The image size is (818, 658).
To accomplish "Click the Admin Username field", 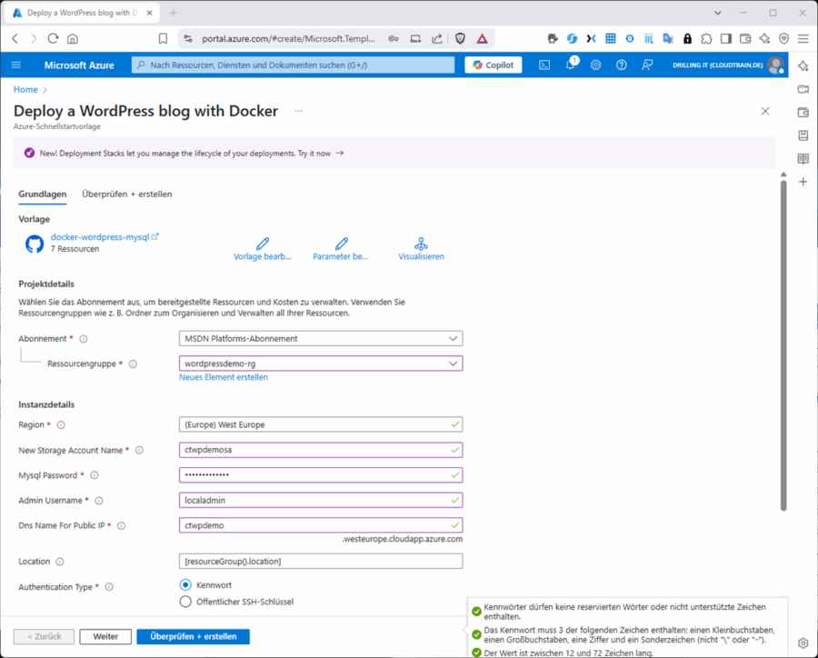I will pos(320,501).
